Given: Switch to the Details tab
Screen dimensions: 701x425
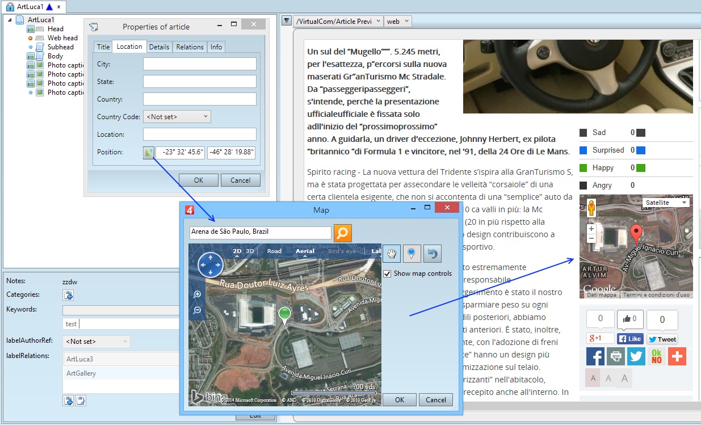Looking at the screenshot, I should 159,47.
